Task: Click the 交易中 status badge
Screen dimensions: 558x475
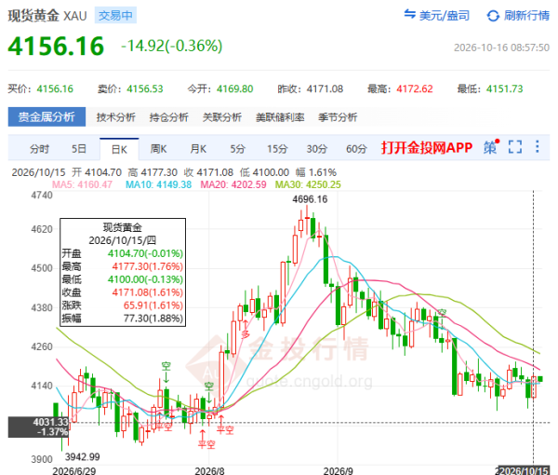Action: 115,16
